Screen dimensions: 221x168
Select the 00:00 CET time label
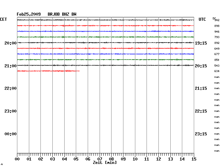point(11,134)
